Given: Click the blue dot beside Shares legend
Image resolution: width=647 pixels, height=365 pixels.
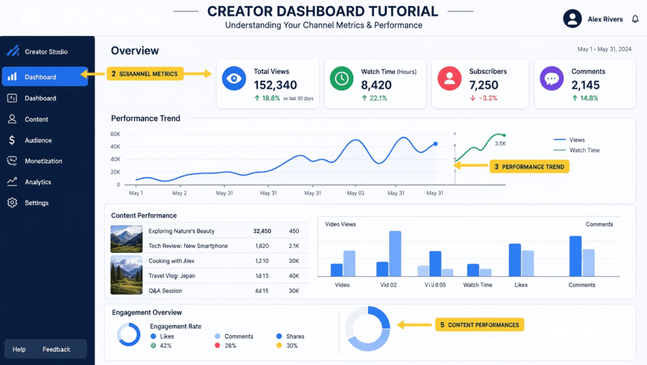Looking at the screenshot, I should pos(279,336).
